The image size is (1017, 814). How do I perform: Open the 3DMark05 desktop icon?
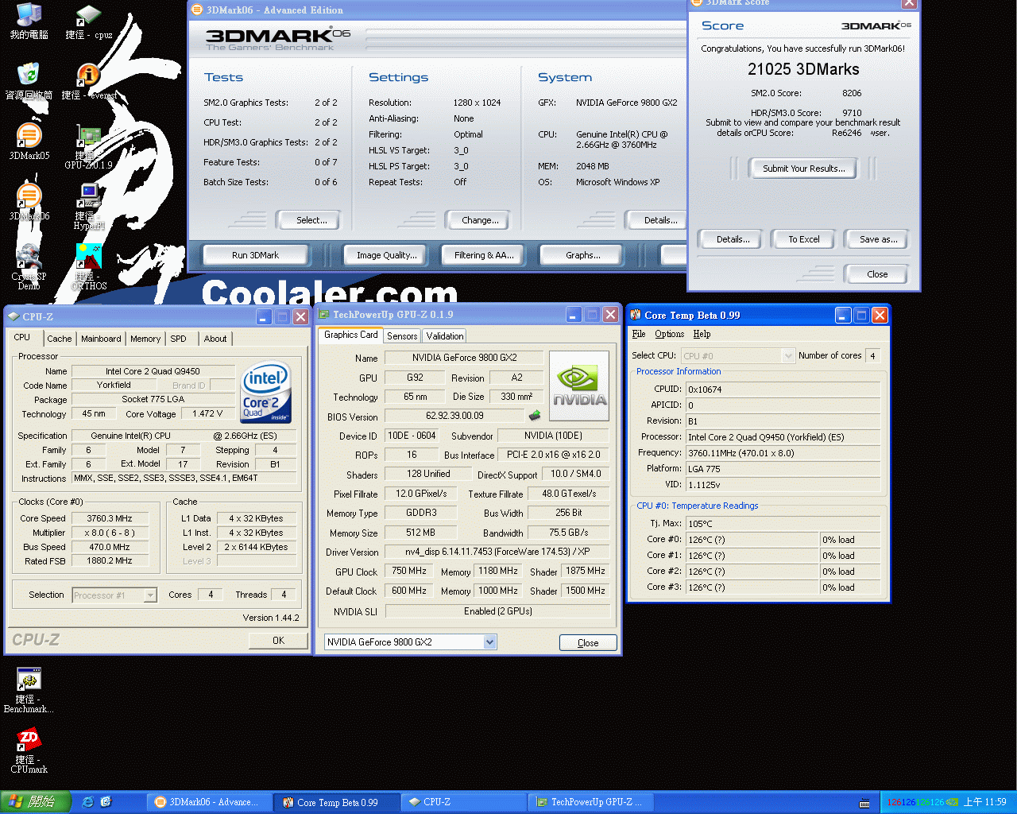coord(29,142)
